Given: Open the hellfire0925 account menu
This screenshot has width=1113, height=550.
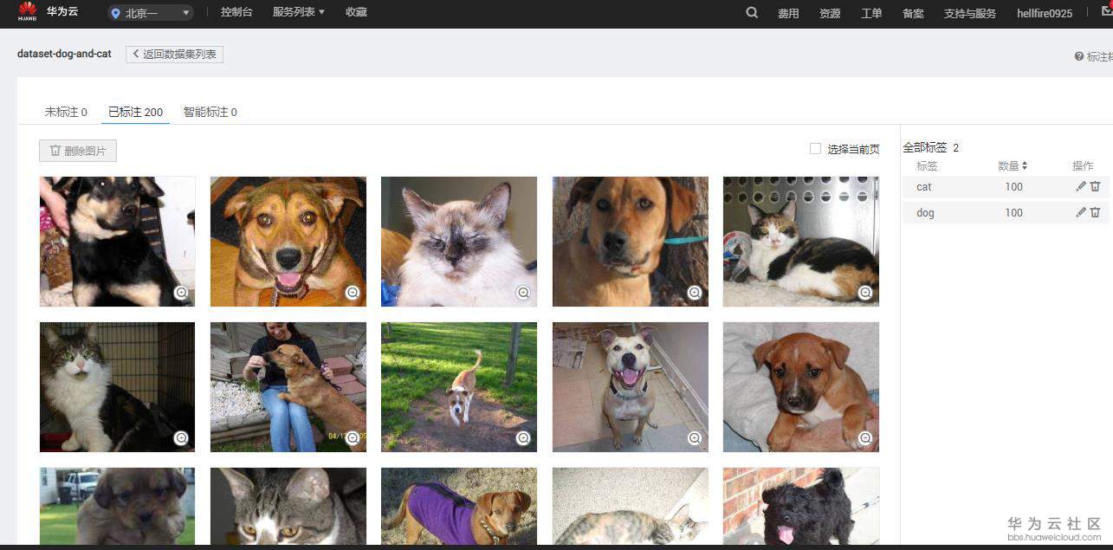Looking at the screenshot, I should coord(1045,13).
